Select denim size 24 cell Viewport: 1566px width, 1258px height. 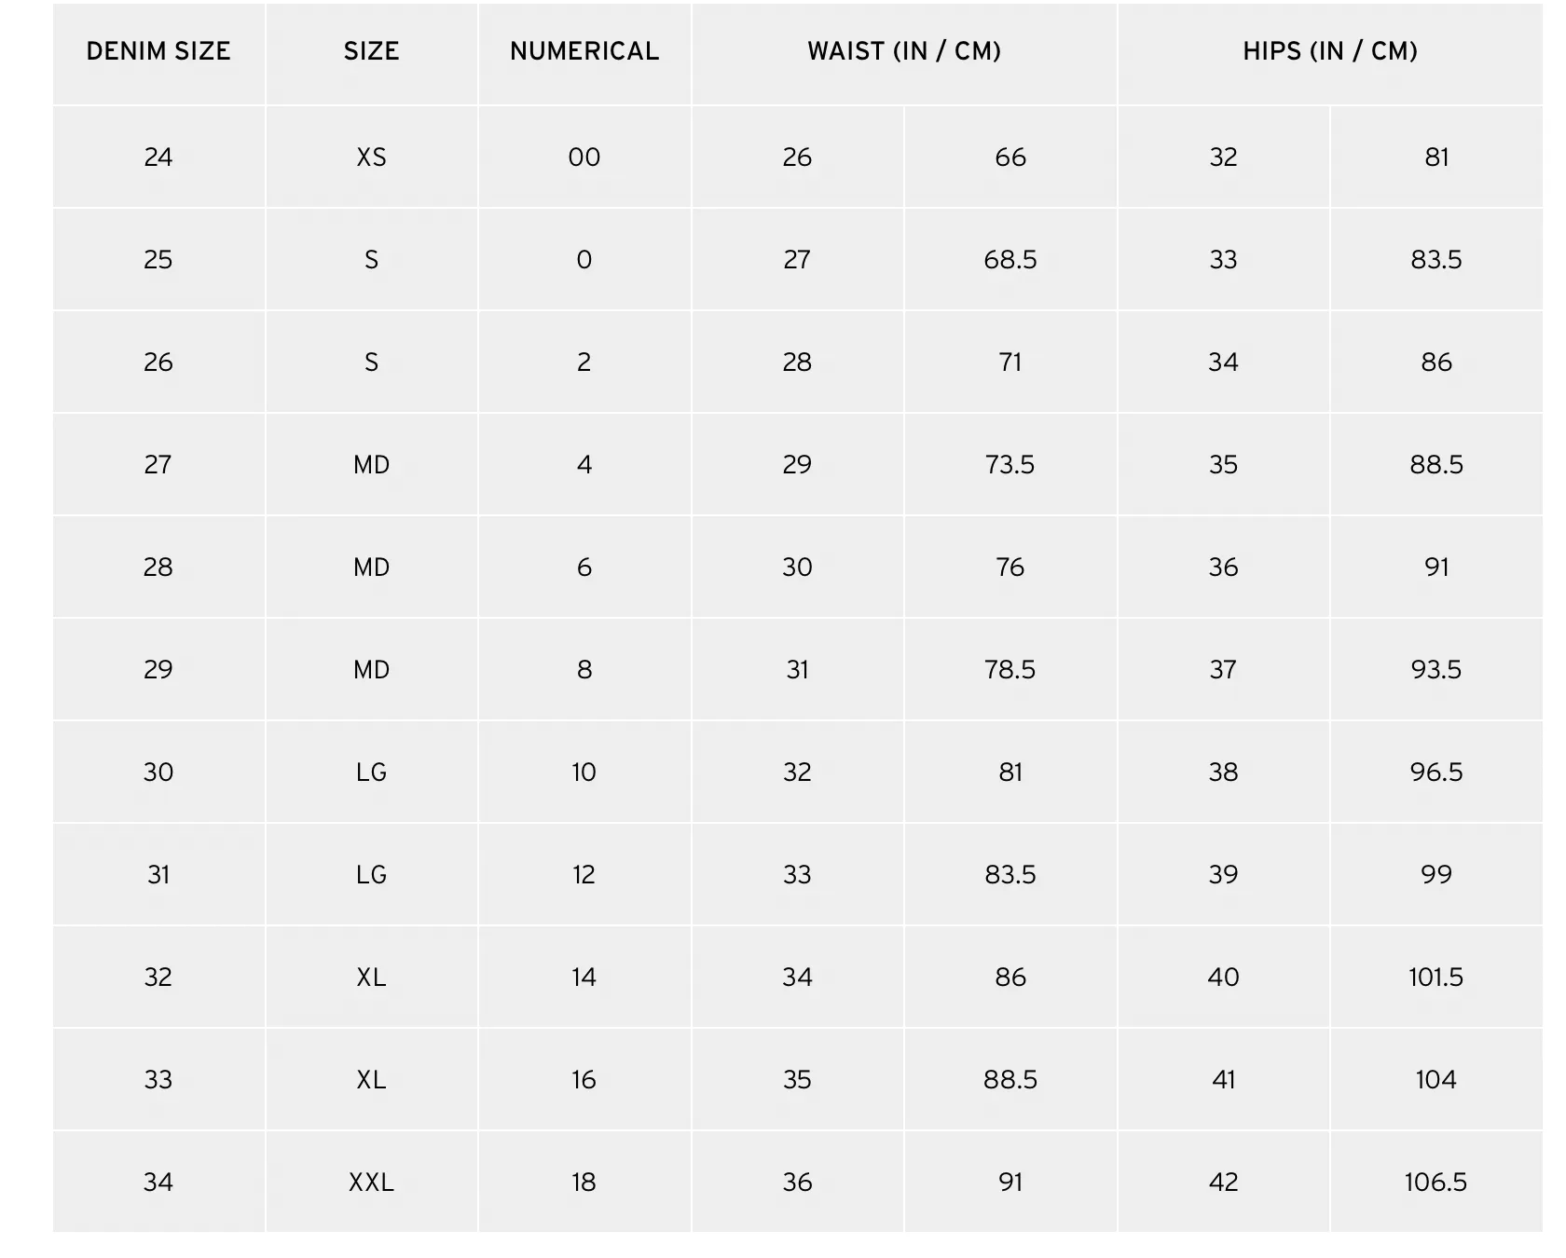tap(158, 157)
